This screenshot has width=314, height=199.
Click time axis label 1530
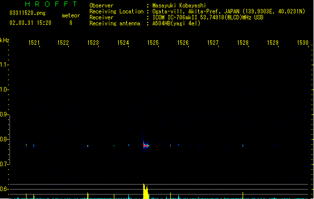coord(303,43)
